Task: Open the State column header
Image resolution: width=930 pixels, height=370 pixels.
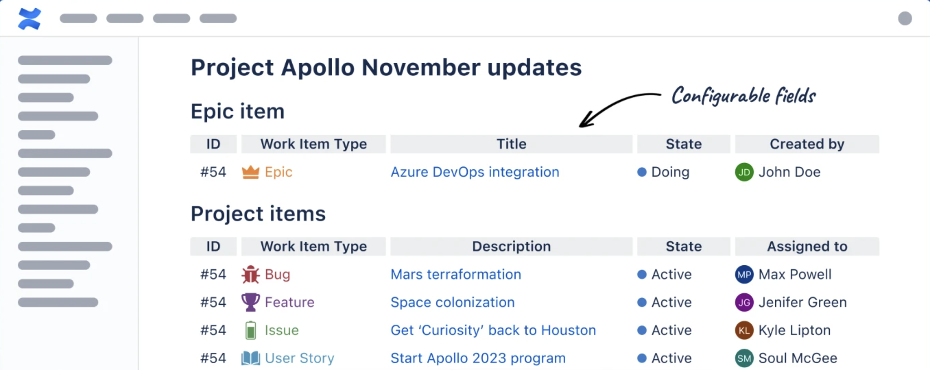Action: 684,144
